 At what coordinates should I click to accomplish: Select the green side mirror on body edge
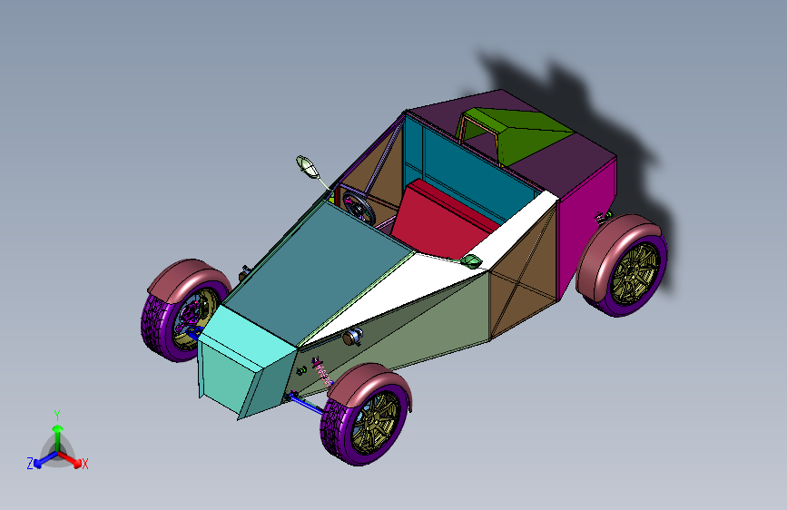471,261
